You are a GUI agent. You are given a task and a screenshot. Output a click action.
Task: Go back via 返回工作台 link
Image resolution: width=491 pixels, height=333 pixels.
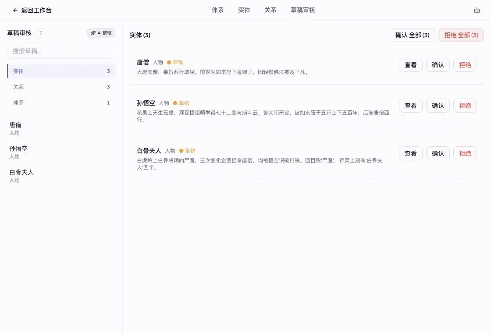click(32, 11)
